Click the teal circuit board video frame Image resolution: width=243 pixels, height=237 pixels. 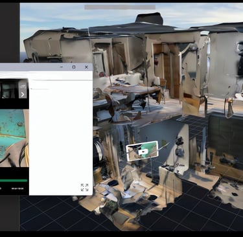[x=14, y=138]
